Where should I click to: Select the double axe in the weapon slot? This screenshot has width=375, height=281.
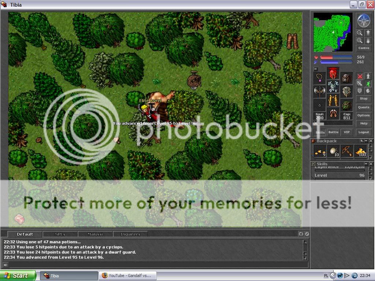[320, 91]
